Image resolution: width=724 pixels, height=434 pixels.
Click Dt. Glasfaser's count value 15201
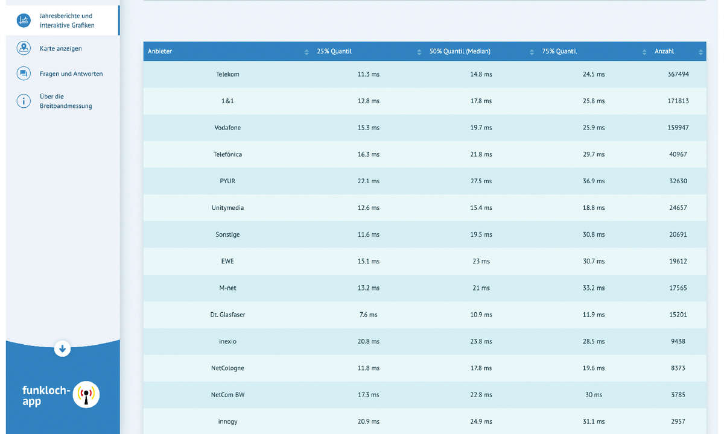pos(678,315)
